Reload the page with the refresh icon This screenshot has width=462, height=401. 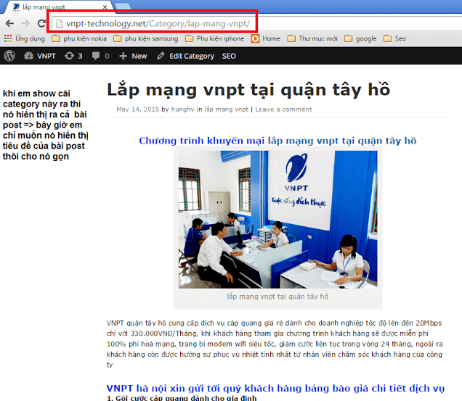(41, 23)
